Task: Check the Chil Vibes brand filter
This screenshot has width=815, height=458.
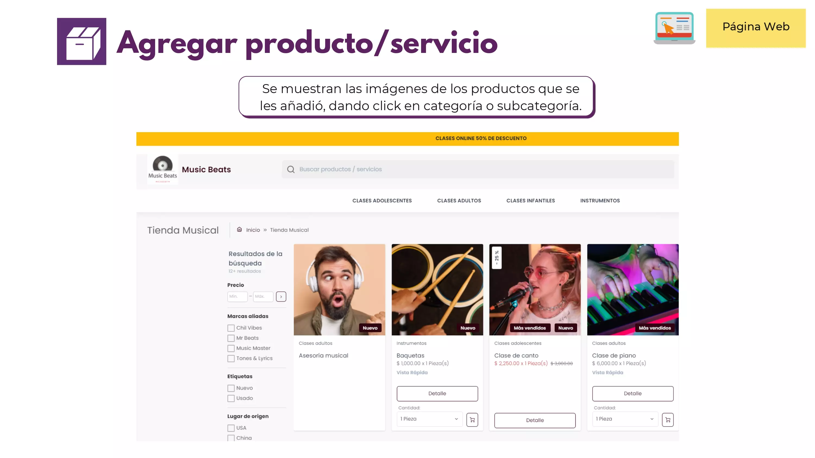Action: tap(231, 328)
